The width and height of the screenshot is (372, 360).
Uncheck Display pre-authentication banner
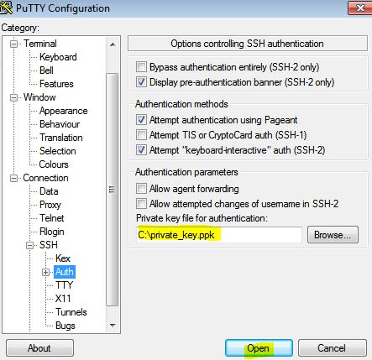point(141,82)
